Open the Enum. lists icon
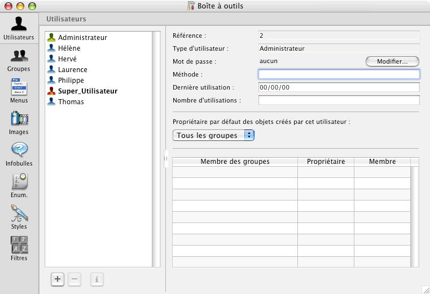The image size is (430, 294). [19, 185]
